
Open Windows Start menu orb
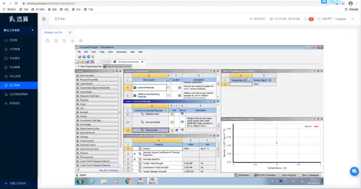click(80, 181)
